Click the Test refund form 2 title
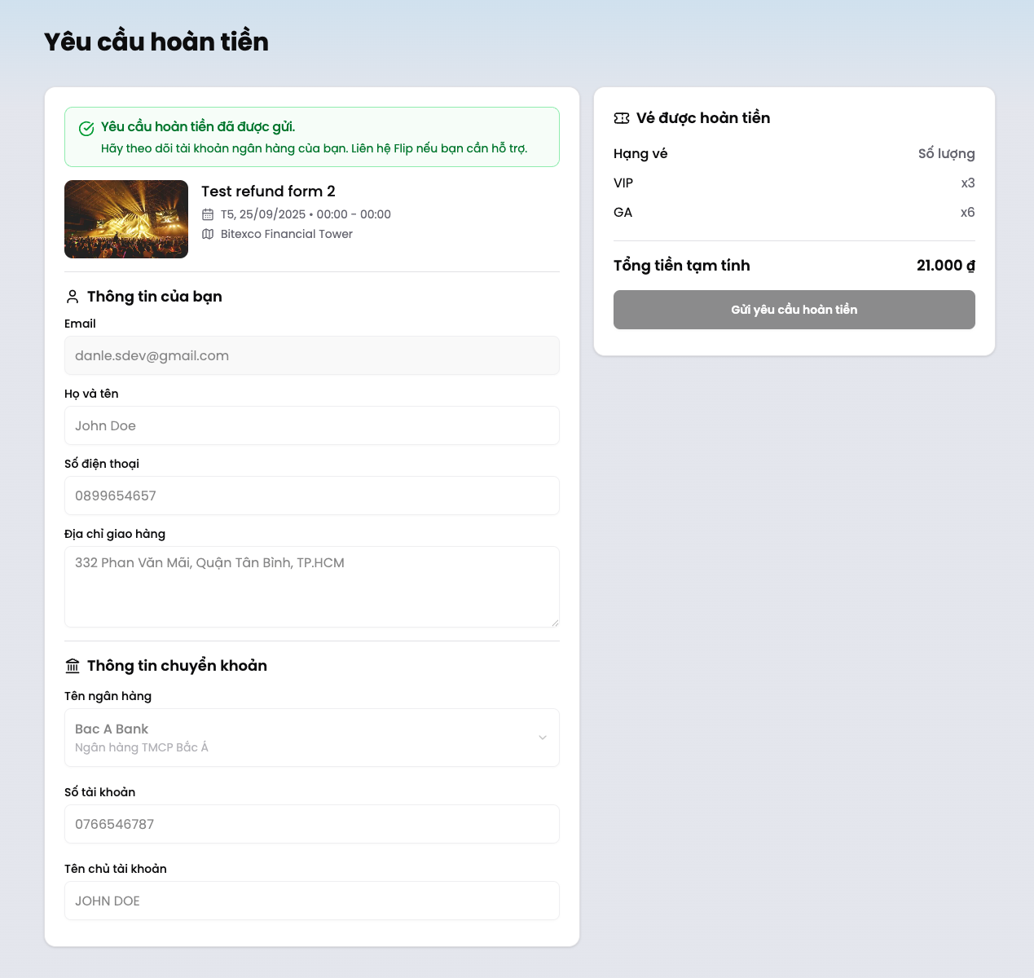Image resolution: width=1034 pixels, height=978 pixels. pos(268,192)
